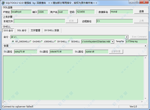This screenshot has height=110, width=150.
Task: Maximize the SQLTOOLS window
Action: click(x=137, y=2)
